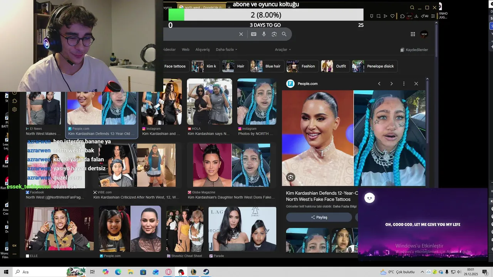Screen dimensions: 493x277
Task: Open browser extensions puzzle icon
Action: tap(402, 16)
